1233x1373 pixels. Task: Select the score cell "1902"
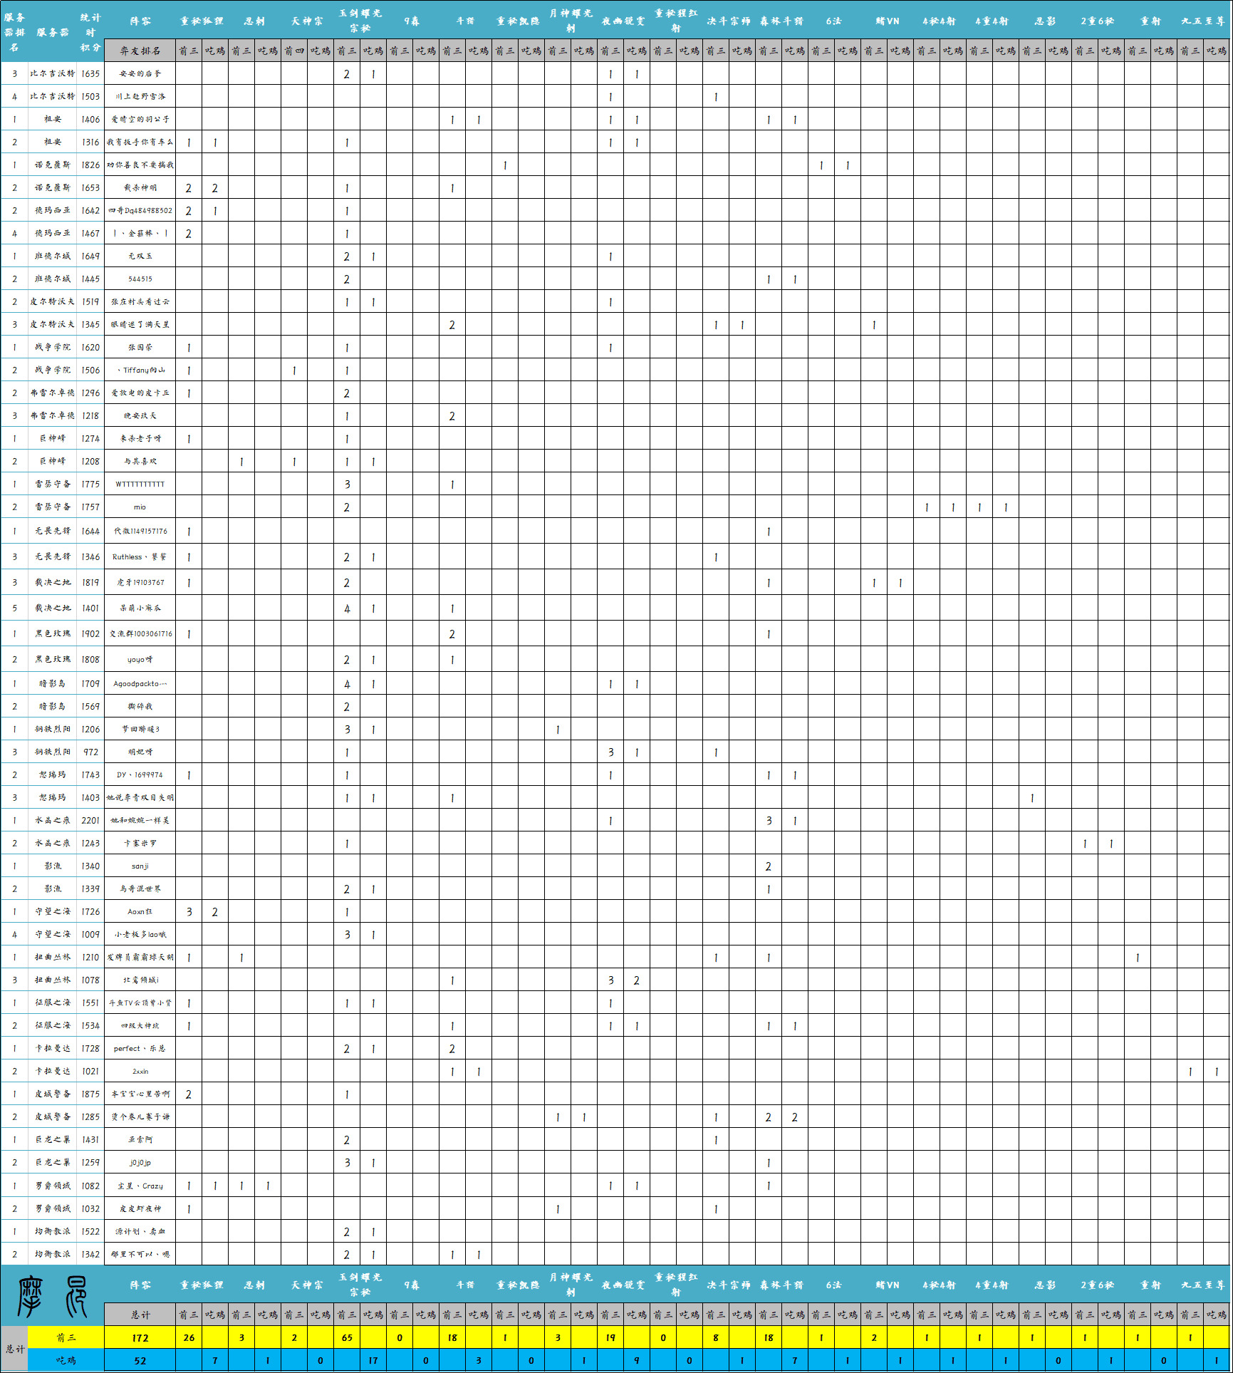click(90, 633)
